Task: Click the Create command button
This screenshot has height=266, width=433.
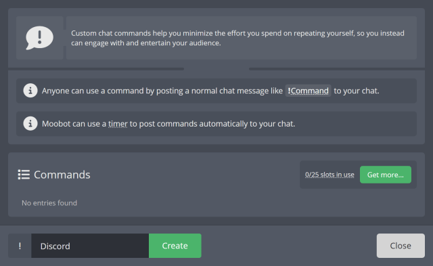Action: coord(175,246)
